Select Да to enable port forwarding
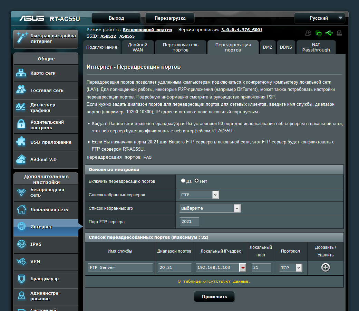Image resolution: width=359 pixels, height=311 pixels. point(183,181)
